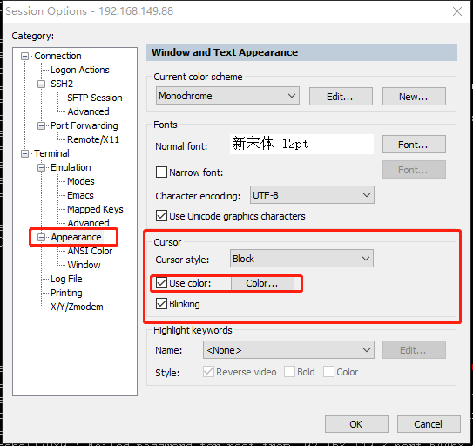The height and width of the screenshot is (446, 473).
Task: Collapse the Terminal tree node
Action: pos(24,153)
